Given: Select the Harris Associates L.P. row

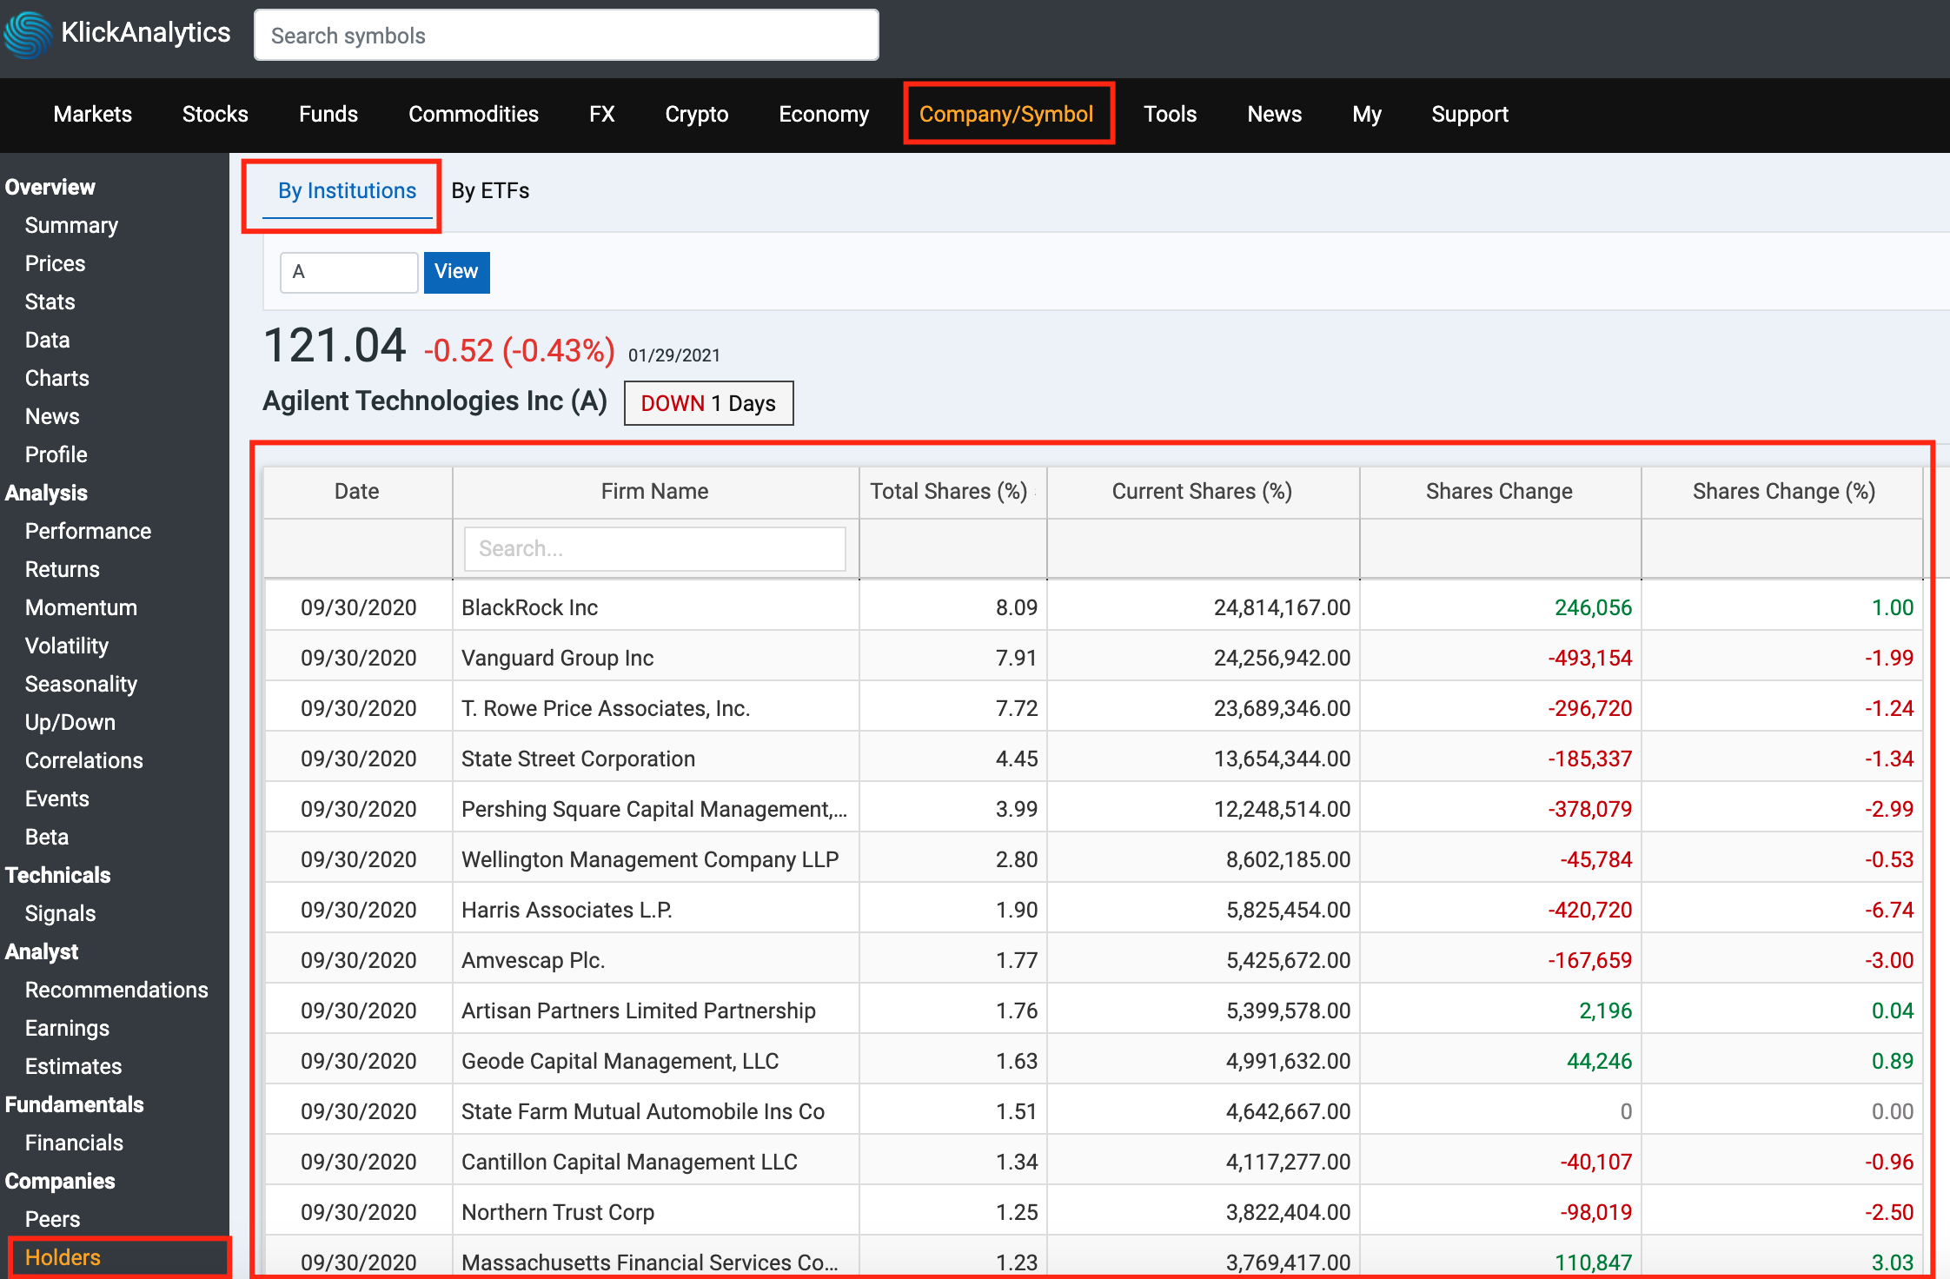Looking at the screenshot, I should pyautogui.click(x=1093, y=910).
